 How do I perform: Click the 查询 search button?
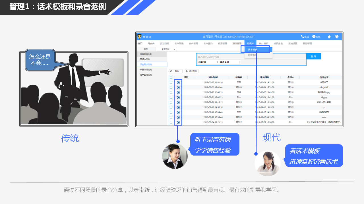click(x=313, y=56)
